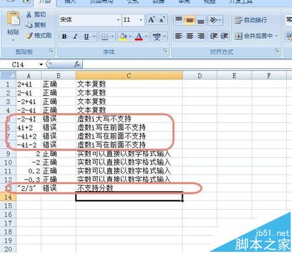Open the underline style dropdown arrow
Viewport: 292px width, 253px height.
tap(94, 36)
